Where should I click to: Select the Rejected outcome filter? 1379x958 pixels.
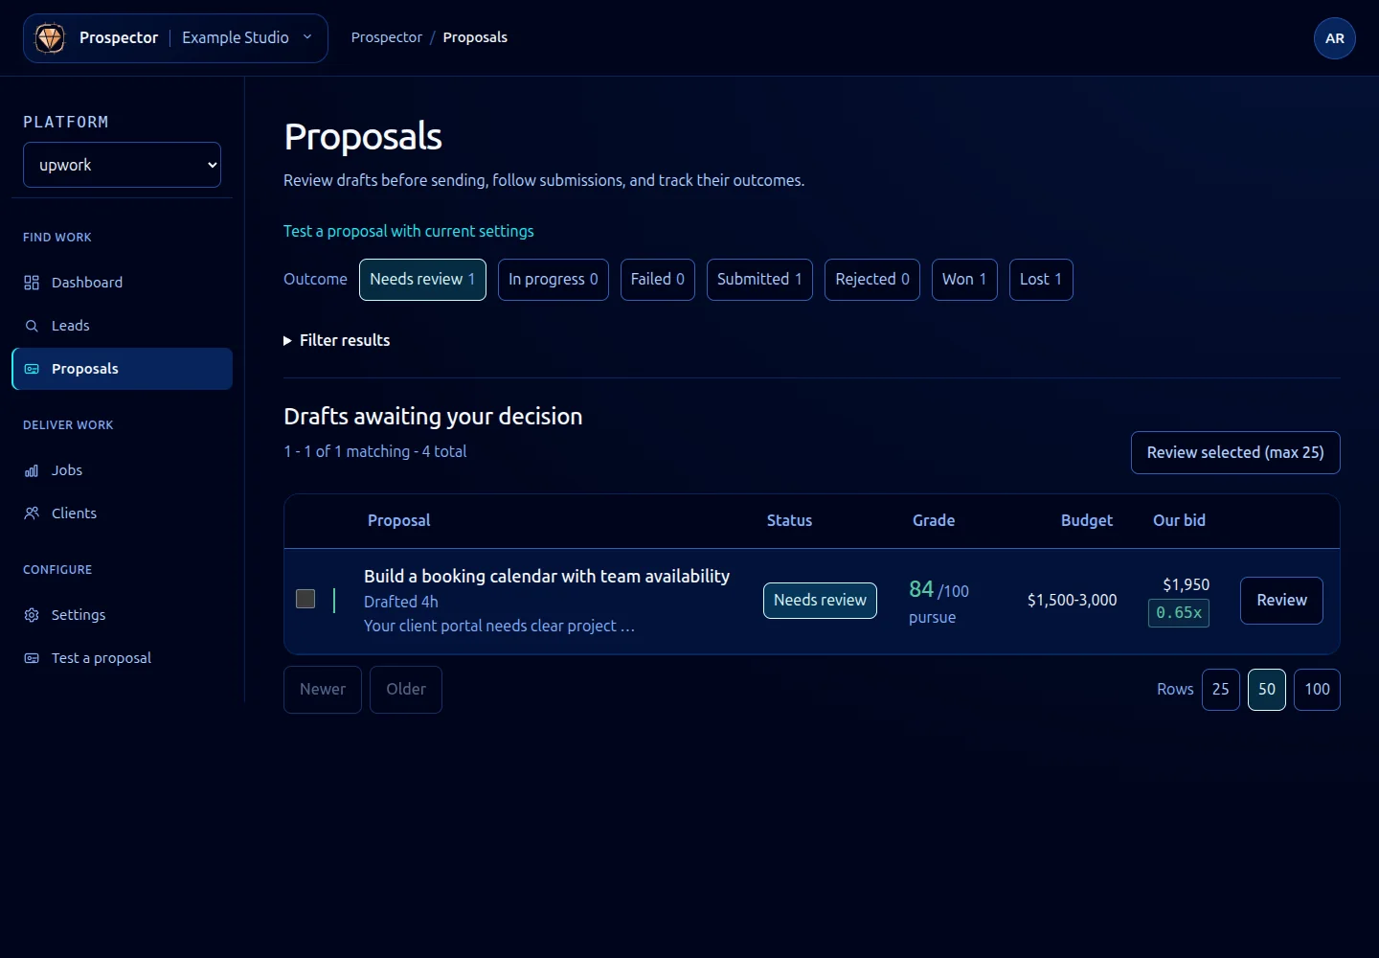(x=872, y=280)
